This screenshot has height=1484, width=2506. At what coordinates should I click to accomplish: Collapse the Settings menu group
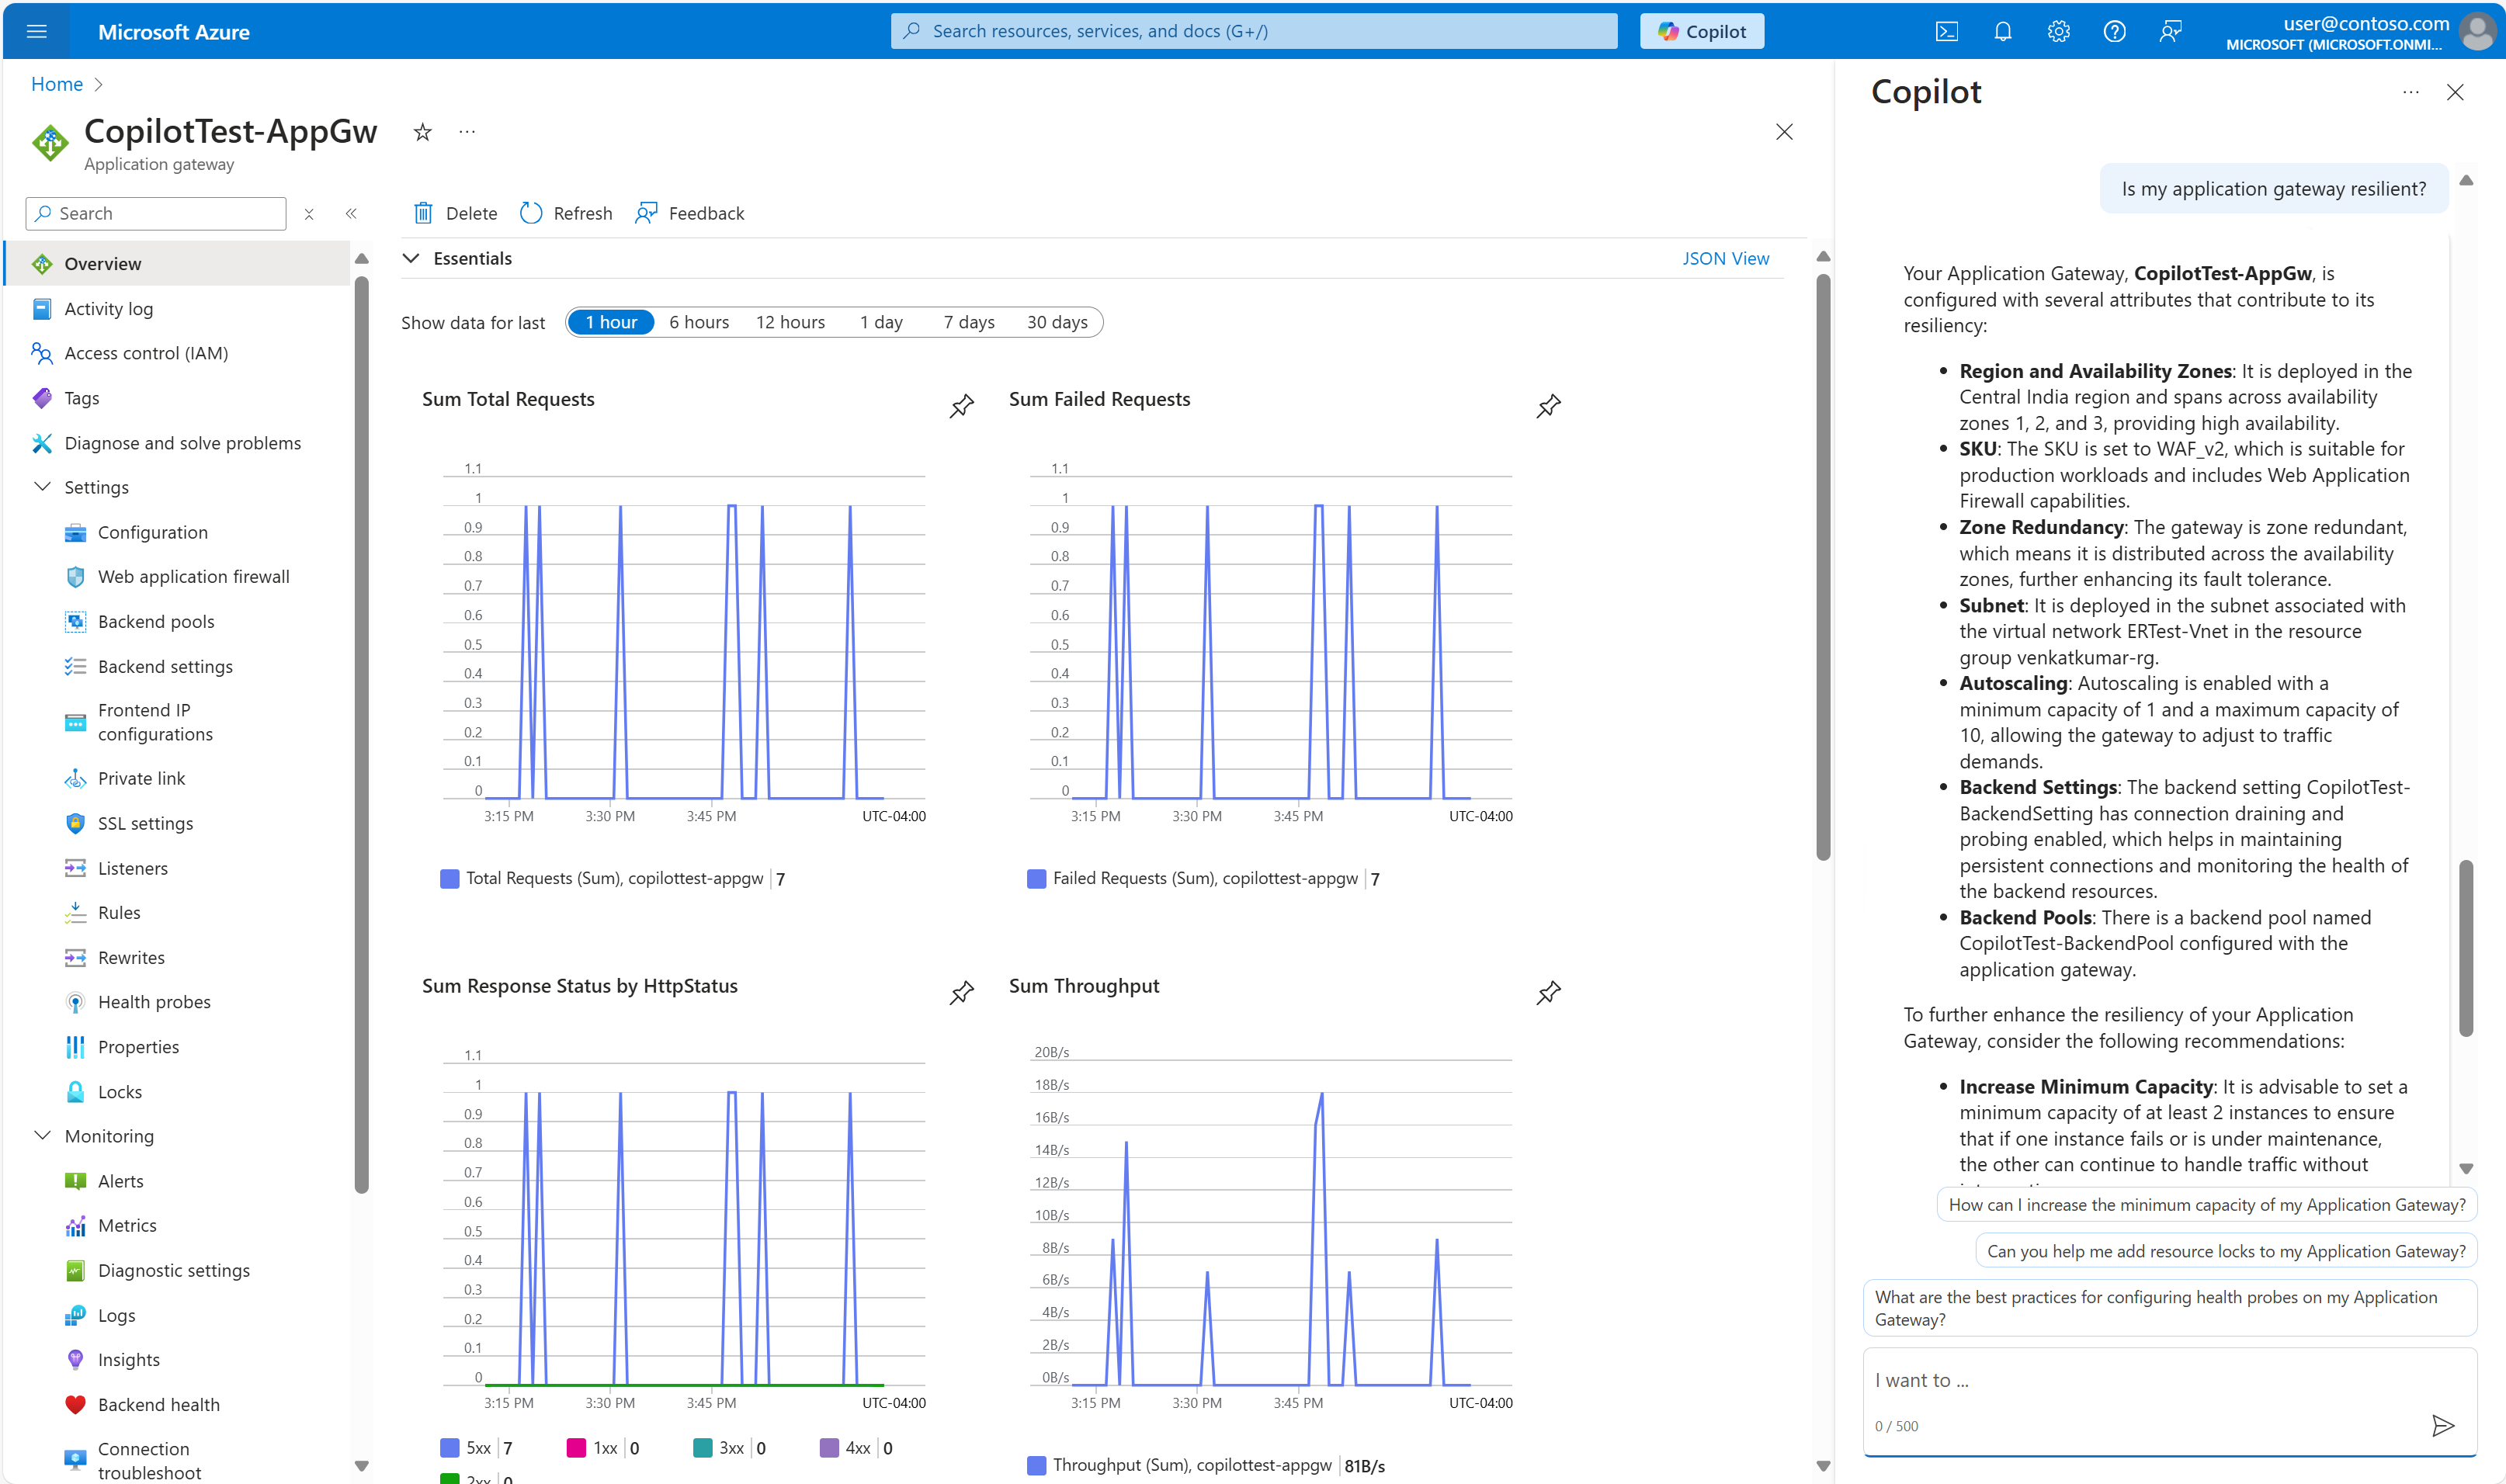43,487
